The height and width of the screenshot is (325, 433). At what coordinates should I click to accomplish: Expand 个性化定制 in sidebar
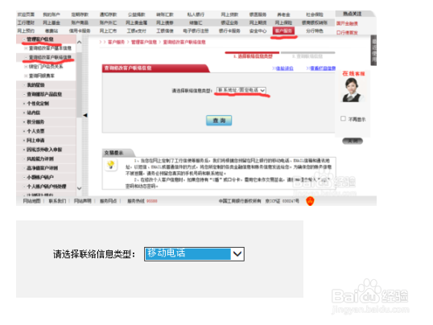pyautogui.click(x=38, y=103)
